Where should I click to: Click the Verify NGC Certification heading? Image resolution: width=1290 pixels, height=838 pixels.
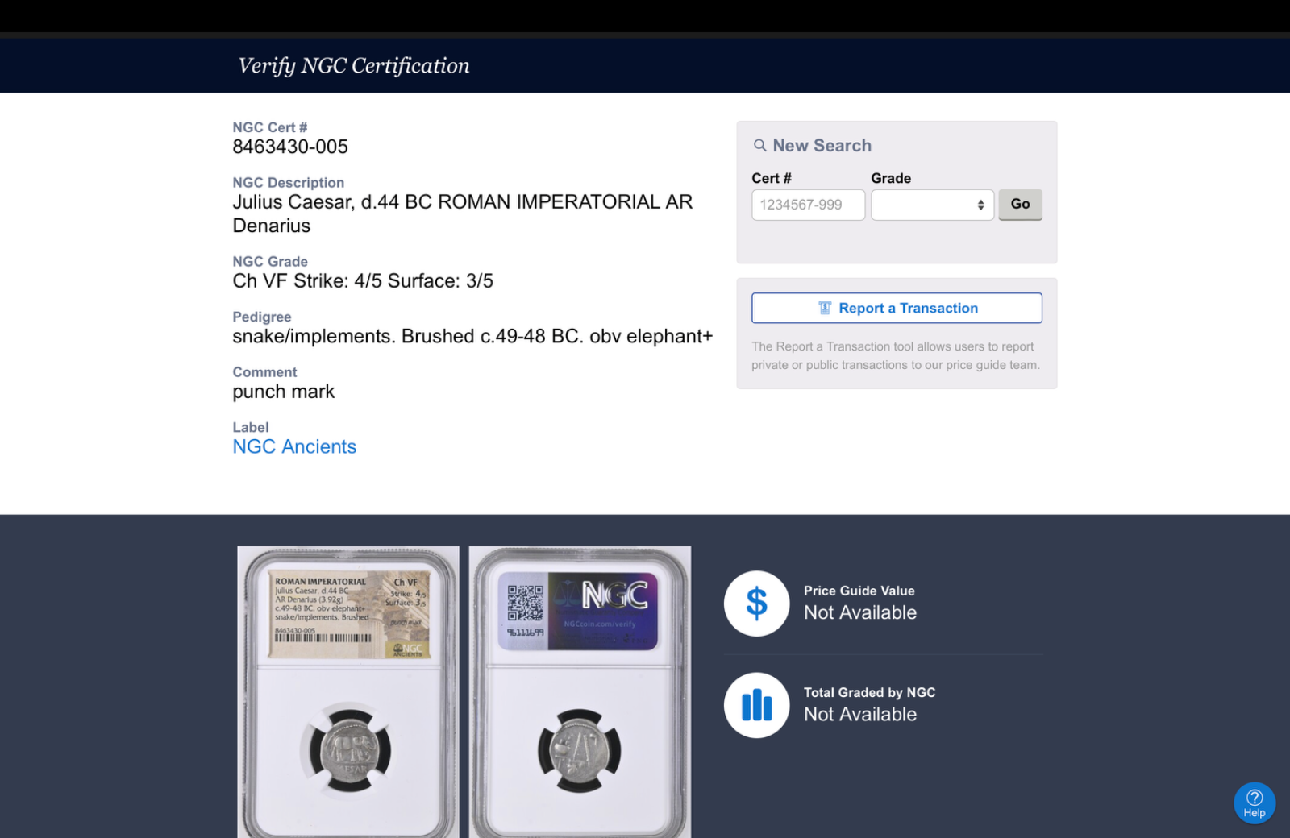(353, 65)
